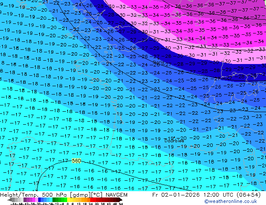
Task: Open the weatheronline.co.uk copyright link
Action: coord(231,201)
